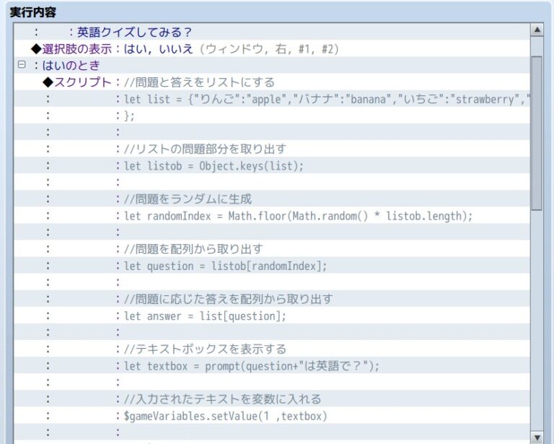Select the let question line

tap(225, 266)
